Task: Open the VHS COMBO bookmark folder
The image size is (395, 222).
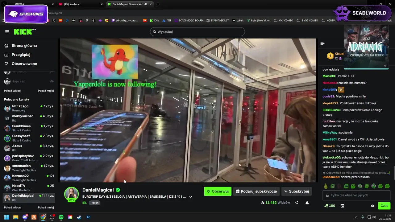Action: click(283, 21)
